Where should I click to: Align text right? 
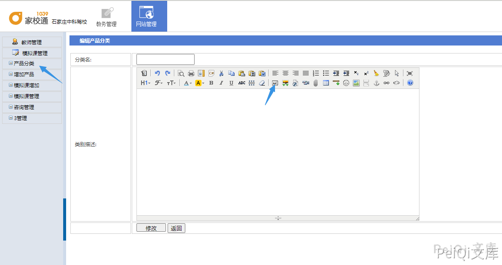click(x=296, y=73)
